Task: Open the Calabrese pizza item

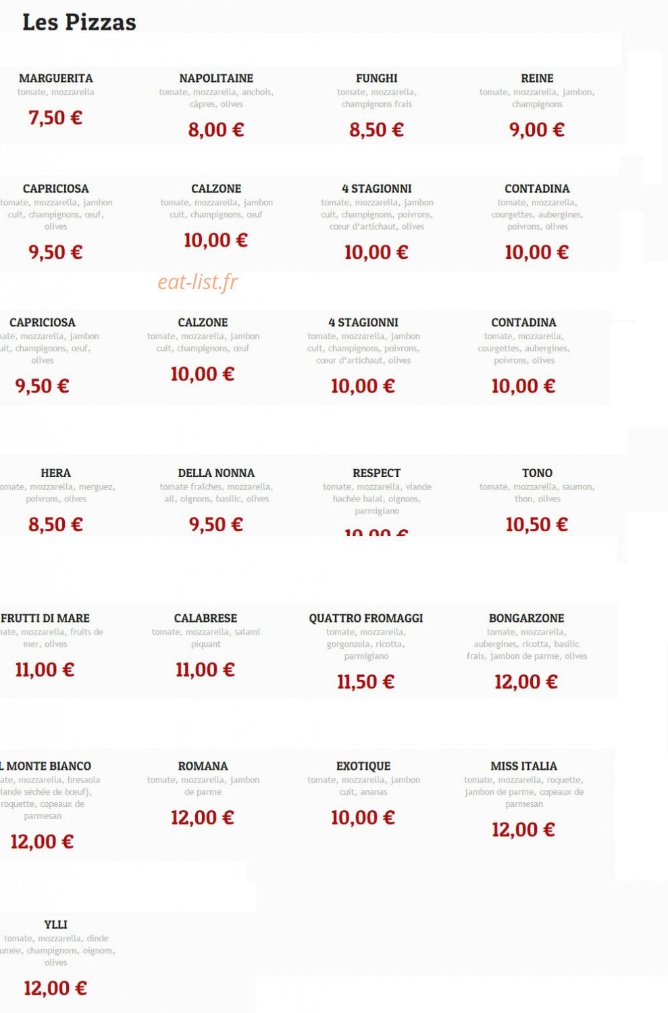Action: (x=205, y=618)
